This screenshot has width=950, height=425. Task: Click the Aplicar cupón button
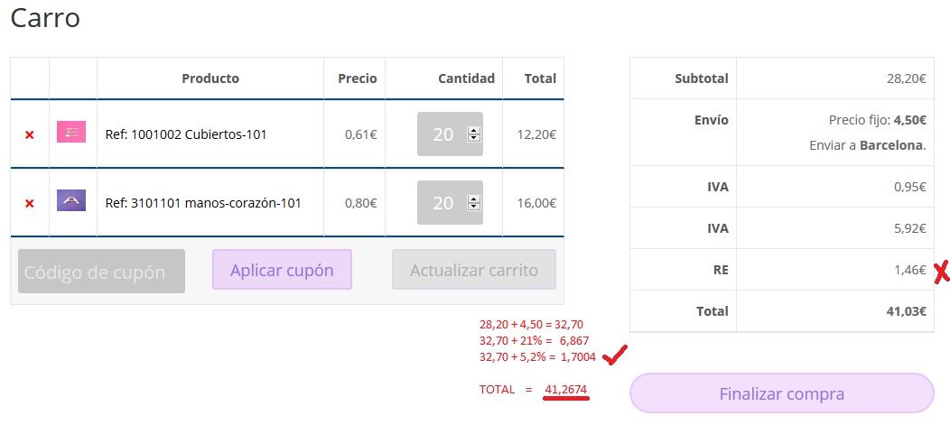[282, 270]
